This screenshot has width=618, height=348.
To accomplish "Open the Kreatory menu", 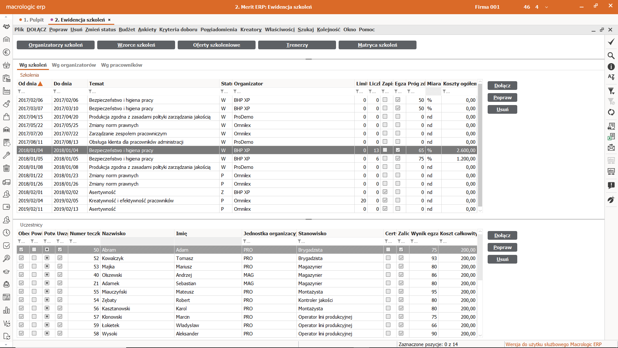I will click(x=251, y=30).
